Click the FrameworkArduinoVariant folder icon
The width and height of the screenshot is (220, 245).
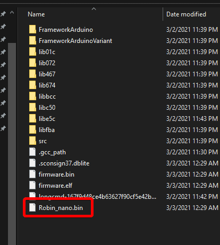pyautogui.click(x=32, y=40)
